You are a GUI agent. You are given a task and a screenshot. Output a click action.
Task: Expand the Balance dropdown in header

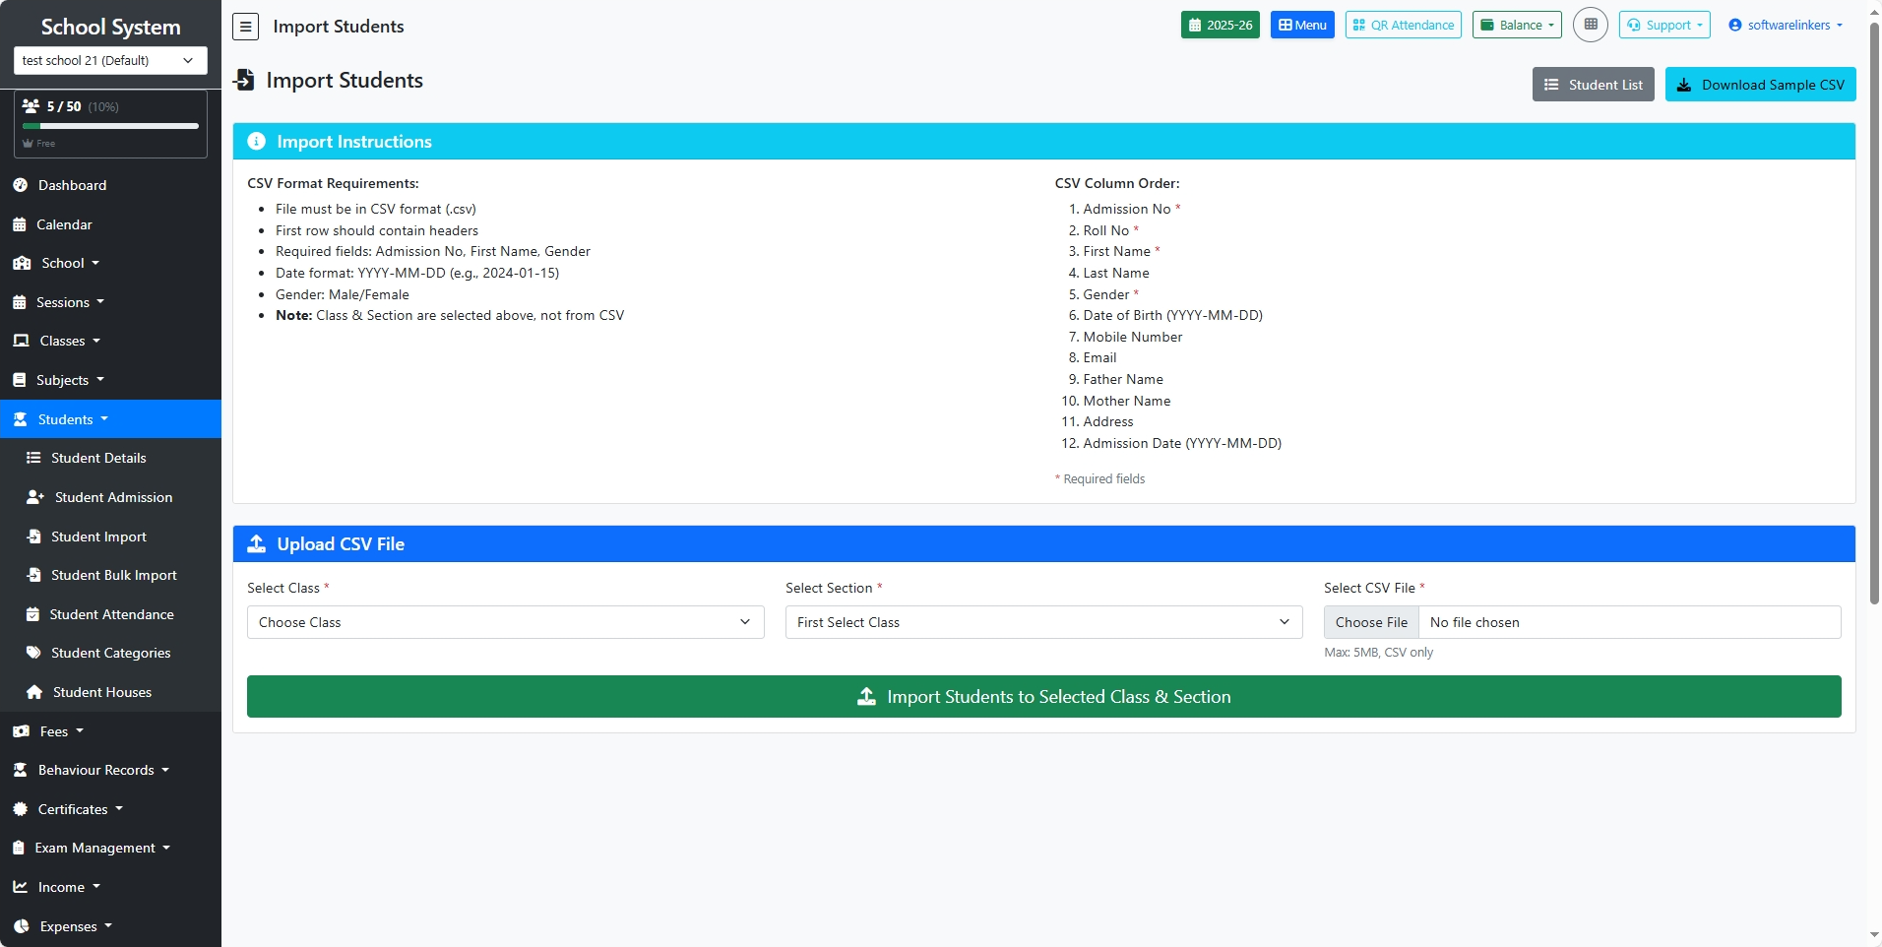point(1516,25)
